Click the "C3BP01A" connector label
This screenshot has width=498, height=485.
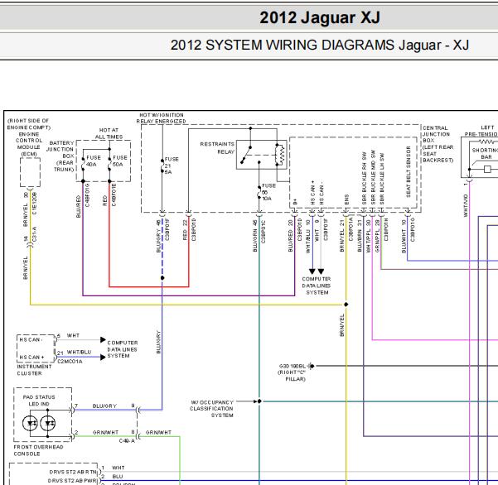351,229
